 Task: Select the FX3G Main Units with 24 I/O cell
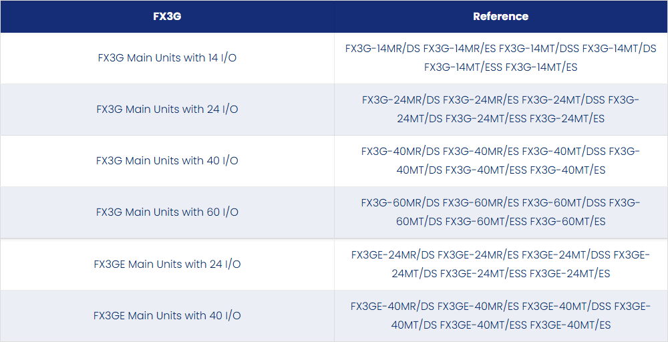click(167, 110)
